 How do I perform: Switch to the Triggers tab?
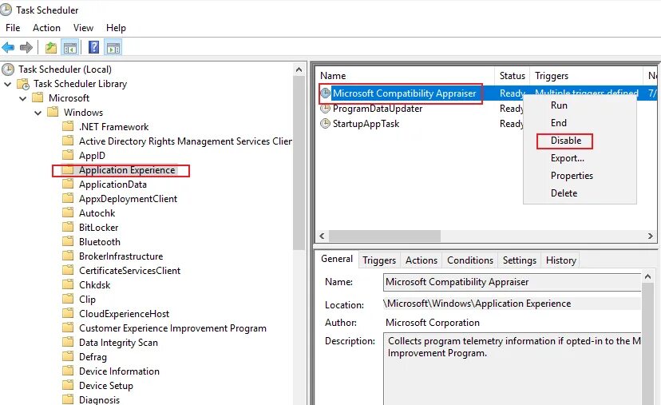coord(379,260)
